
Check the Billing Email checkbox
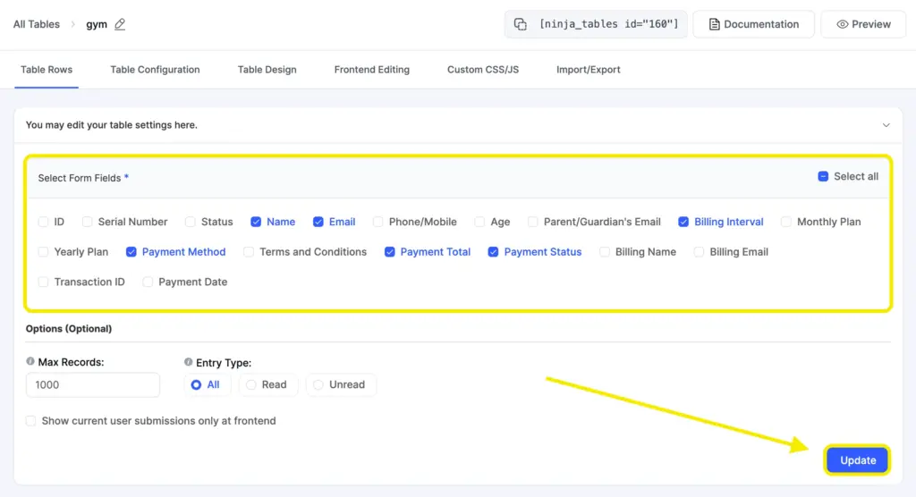click(699, 252)
